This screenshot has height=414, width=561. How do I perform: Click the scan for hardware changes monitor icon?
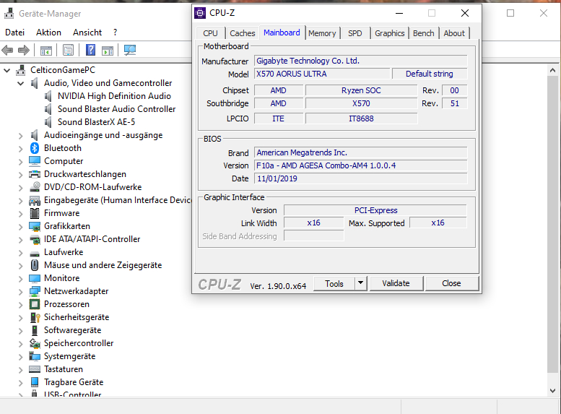pos(129,50)
